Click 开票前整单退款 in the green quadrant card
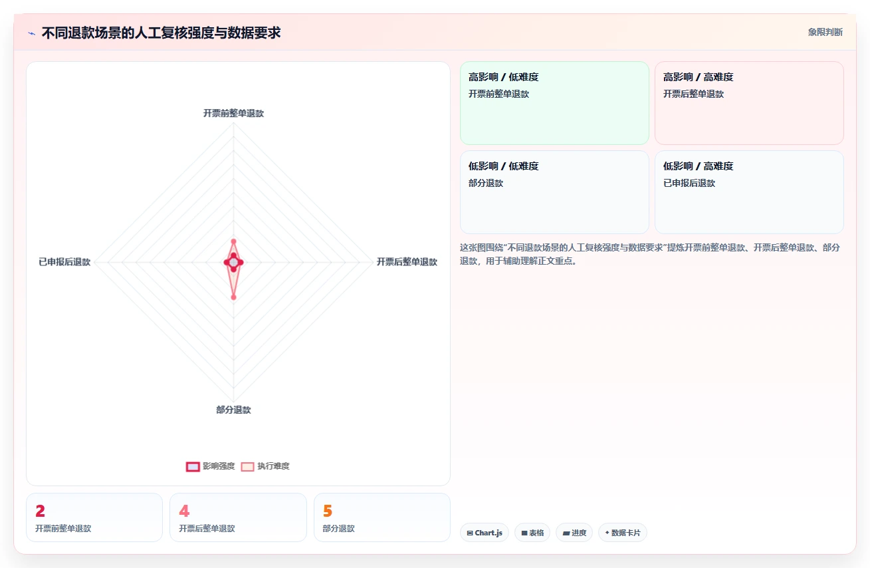The image size is (870, 568). click(498, 94)
